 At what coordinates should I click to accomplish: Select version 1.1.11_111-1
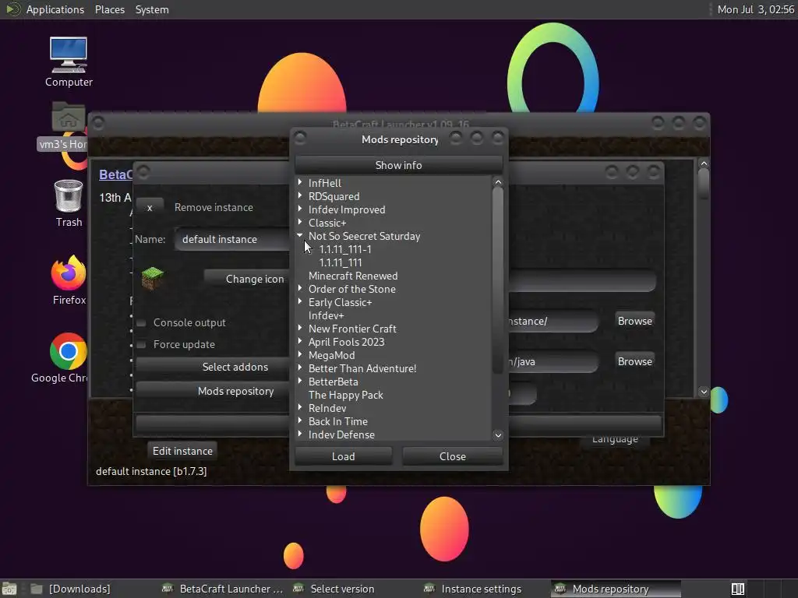(345, 249)
